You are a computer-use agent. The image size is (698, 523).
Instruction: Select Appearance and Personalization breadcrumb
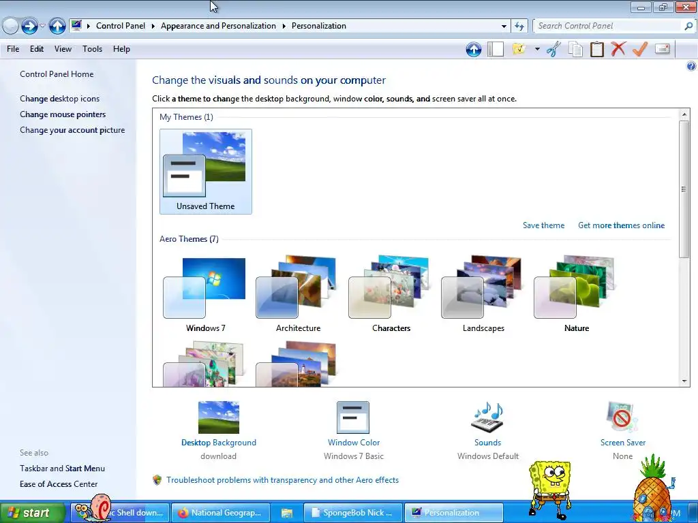218,26
